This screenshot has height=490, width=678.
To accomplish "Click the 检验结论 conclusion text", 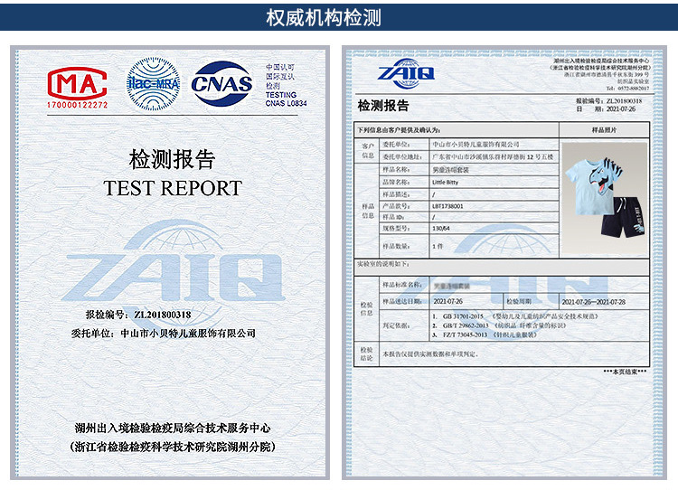I will click(x=430, y=353).
